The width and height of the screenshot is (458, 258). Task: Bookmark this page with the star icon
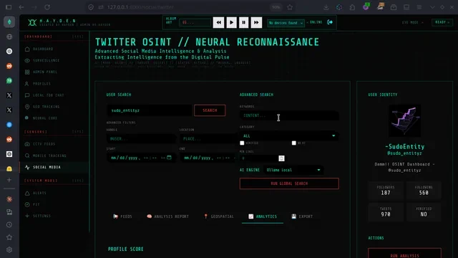click(x=290, y=7)
